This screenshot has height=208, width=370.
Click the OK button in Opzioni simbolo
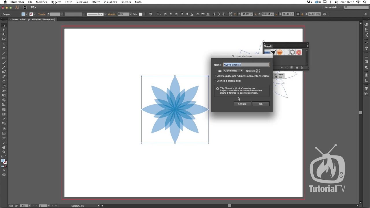(x=261, y=104)
